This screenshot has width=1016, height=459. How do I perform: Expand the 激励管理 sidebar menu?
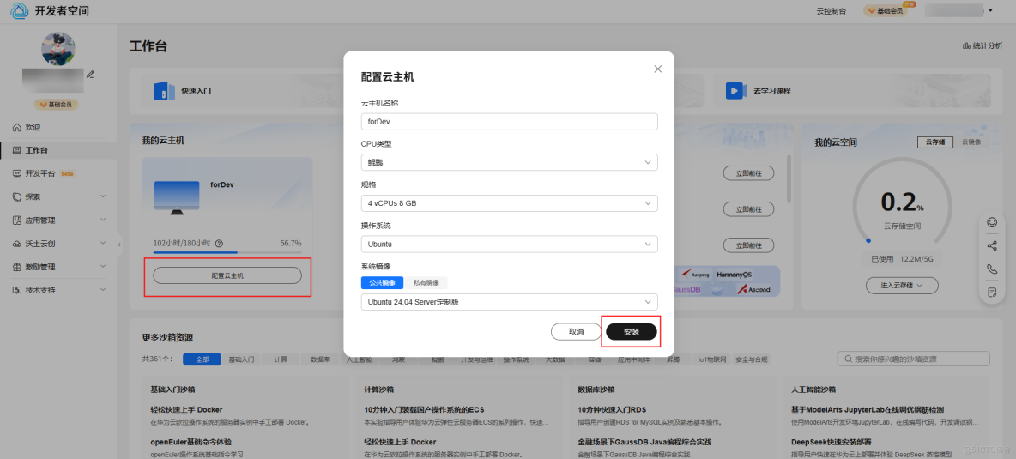58,267
